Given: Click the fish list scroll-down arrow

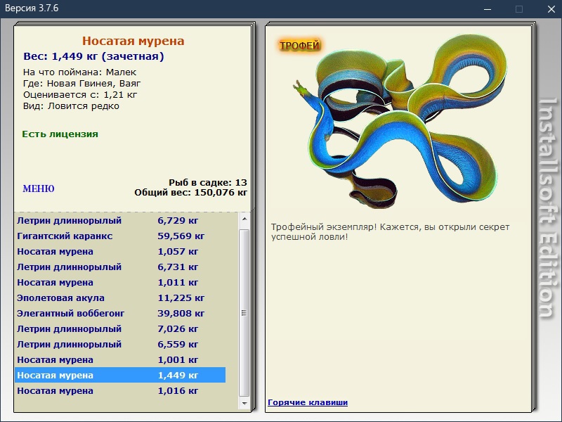Looking at the screenshot, I should coord(244,403).
